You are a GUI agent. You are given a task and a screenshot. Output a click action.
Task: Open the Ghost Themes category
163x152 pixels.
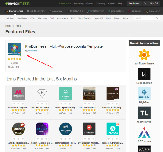click(84, 18)
